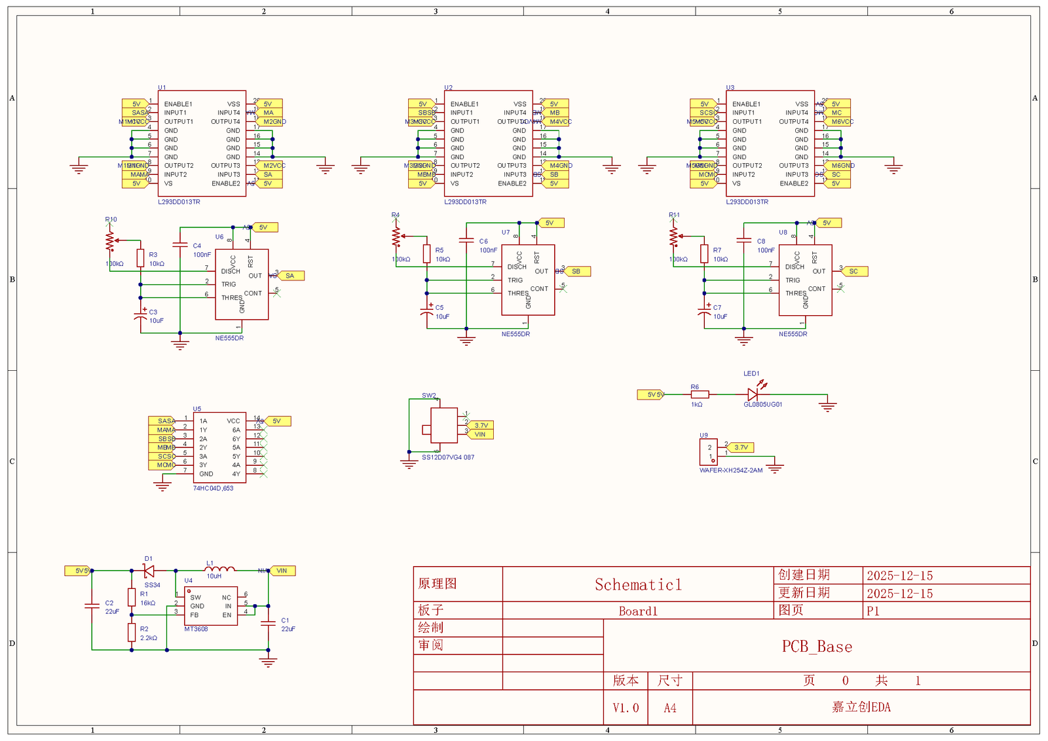Click the SB net flag at U7 output
The width and height of the screenshot is (1048, 741).
(x=576, y=271)
